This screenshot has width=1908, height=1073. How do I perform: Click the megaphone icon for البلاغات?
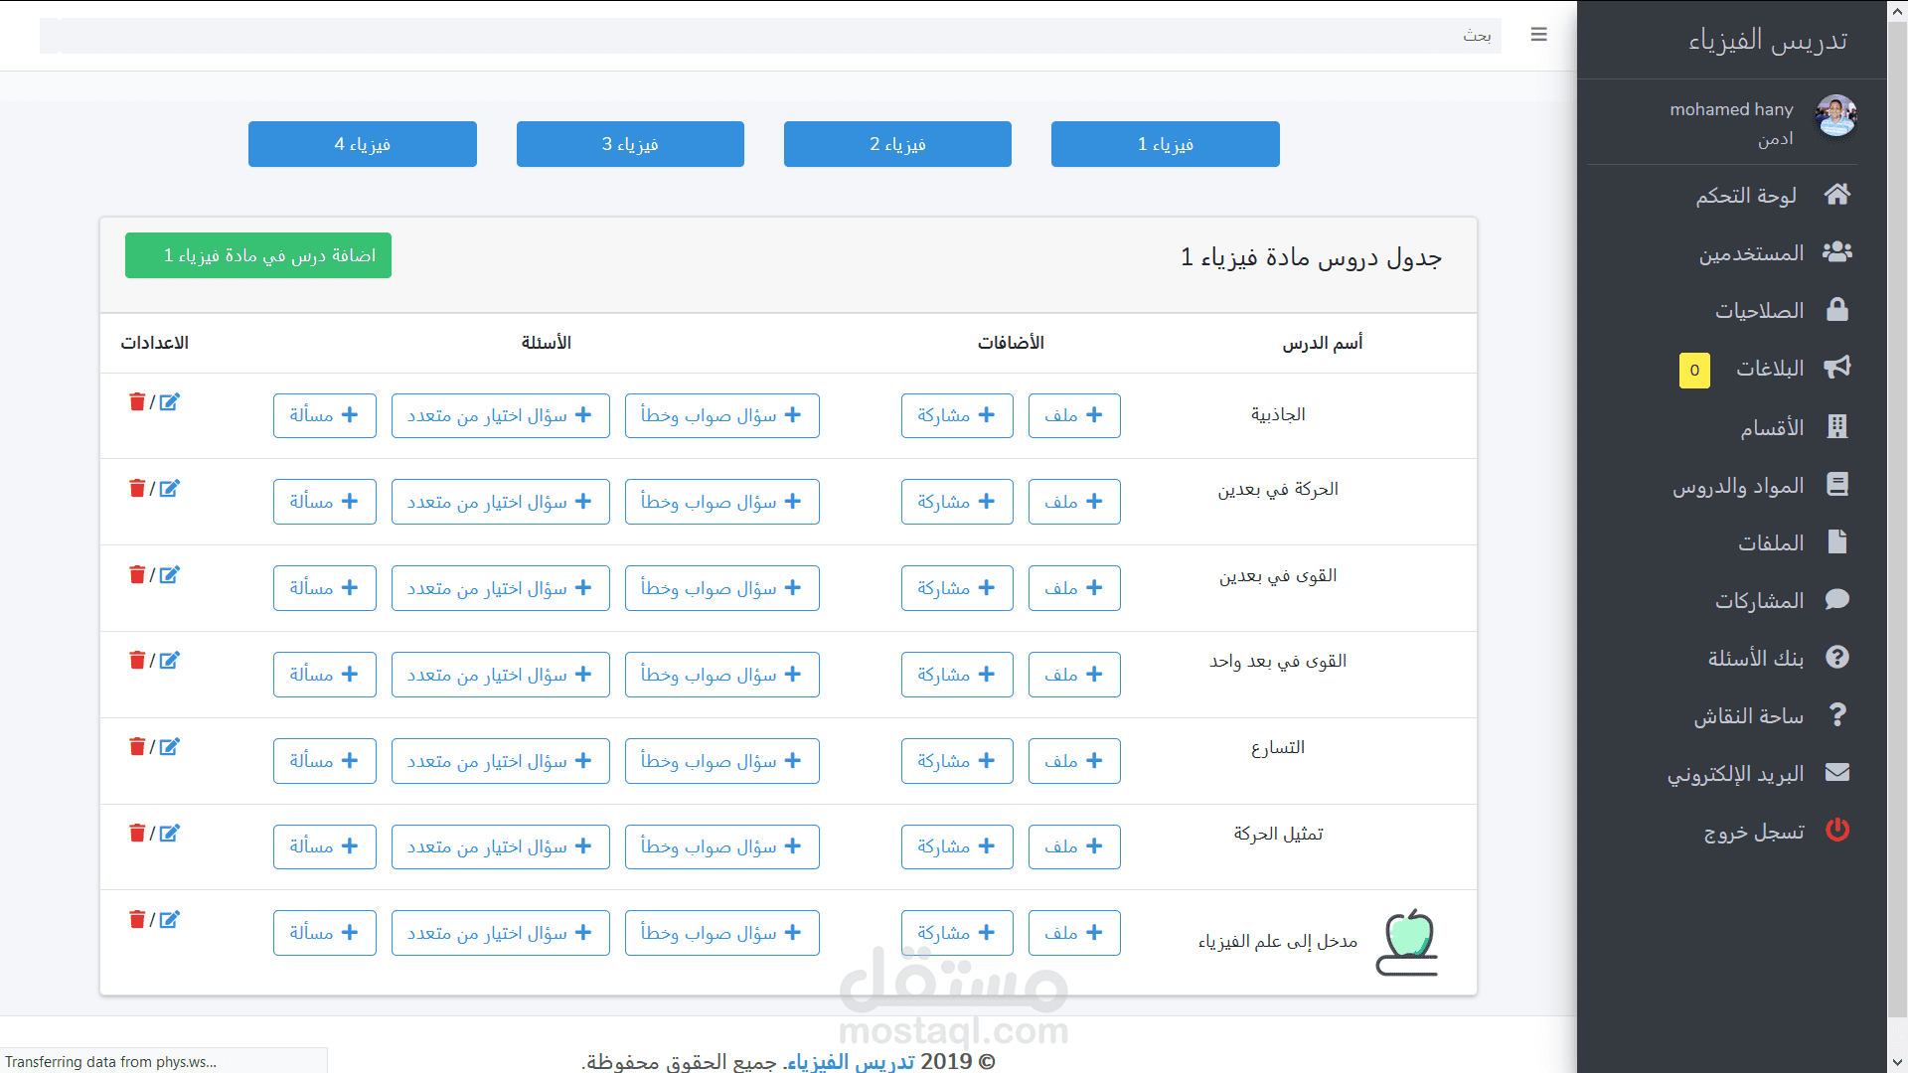point(1836,368)
